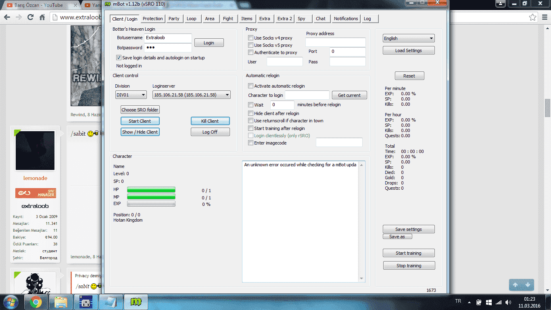
Task: Click Kill Client button
Action: click(x=210, y=121)
